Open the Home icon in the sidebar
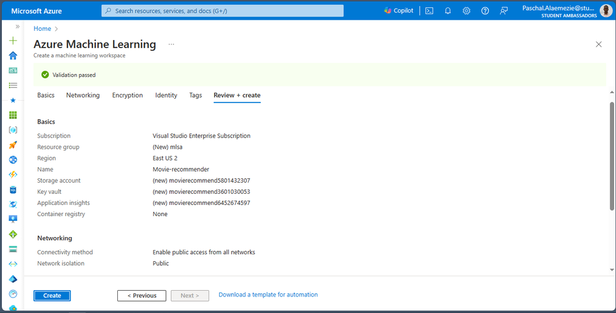This screenshot has height=313, width=616. click(13, 56)
